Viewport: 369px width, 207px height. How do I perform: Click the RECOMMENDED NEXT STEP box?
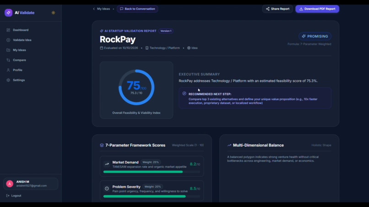point(255,98)
